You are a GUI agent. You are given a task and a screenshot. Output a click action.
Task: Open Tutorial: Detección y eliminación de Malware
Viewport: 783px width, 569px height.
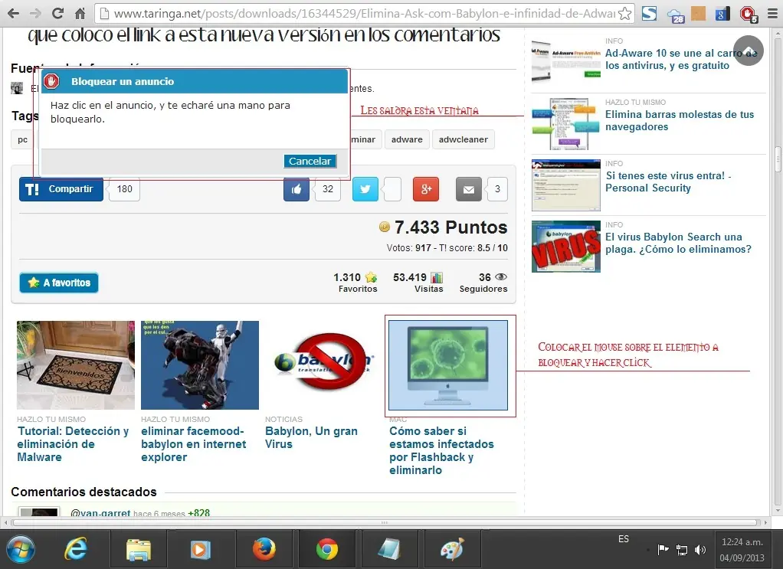tap(73, 443)
